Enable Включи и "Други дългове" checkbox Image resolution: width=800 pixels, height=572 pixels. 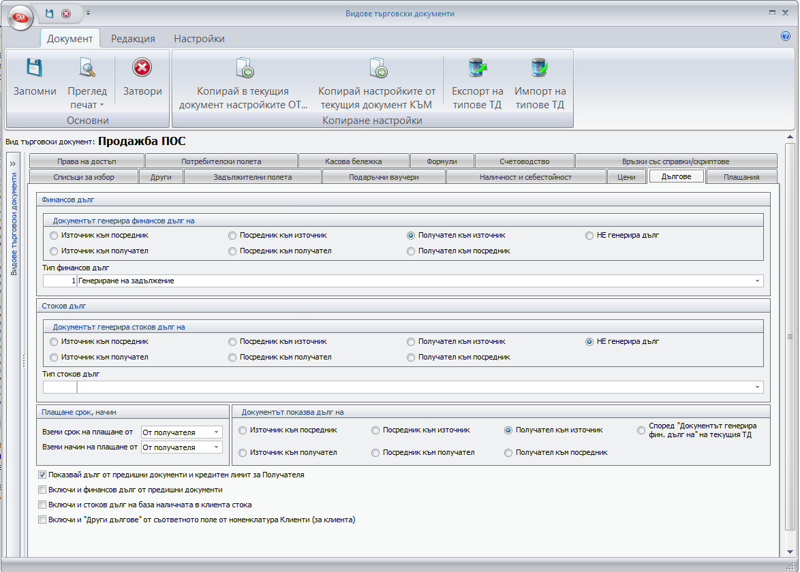(42, 520)
